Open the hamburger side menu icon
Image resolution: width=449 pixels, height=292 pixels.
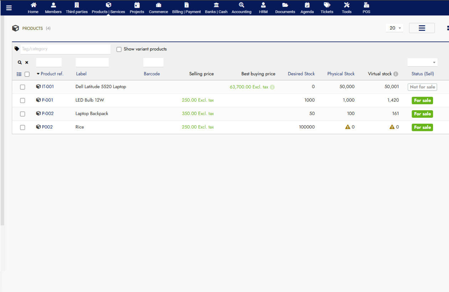click(9, 8)
